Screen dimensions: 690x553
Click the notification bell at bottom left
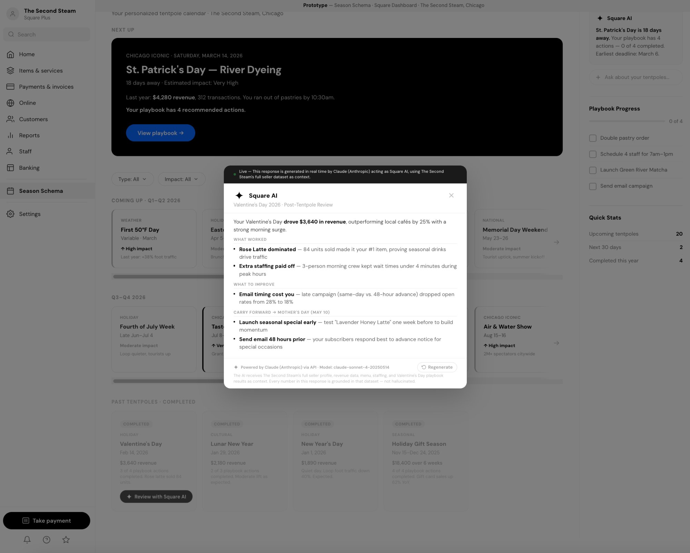[27, 540]
